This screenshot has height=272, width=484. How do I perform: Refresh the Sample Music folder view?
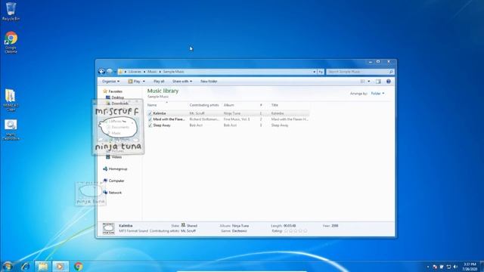[321, 72]
